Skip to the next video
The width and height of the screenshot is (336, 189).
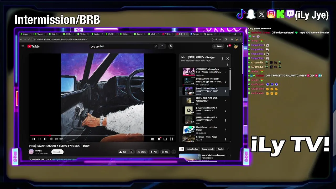[45, 139]
